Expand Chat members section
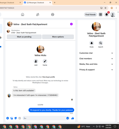 click(96, 59)
